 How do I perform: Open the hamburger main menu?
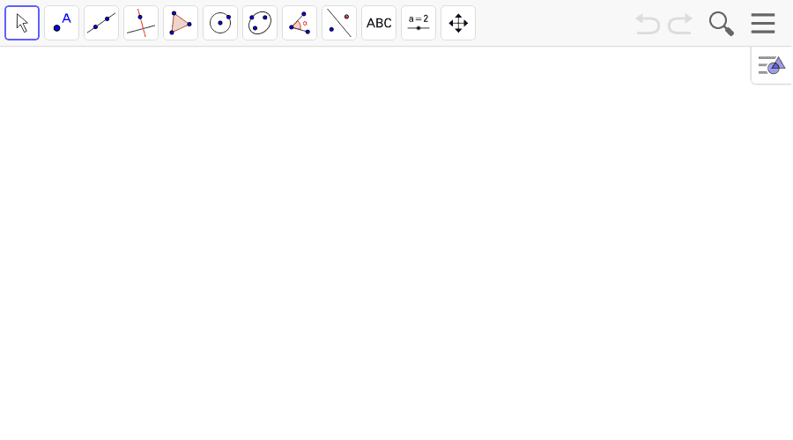pyautogui.click(x=763, y=23)
